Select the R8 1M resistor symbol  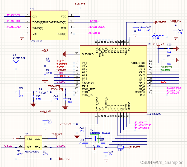pyautogui.click(x=45, y=60)
